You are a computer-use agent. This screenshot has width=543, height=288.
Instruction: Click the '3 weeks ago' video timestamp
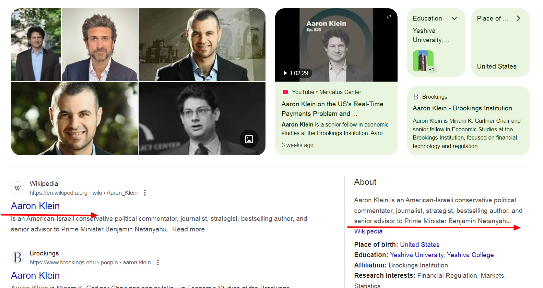(297, 145)
